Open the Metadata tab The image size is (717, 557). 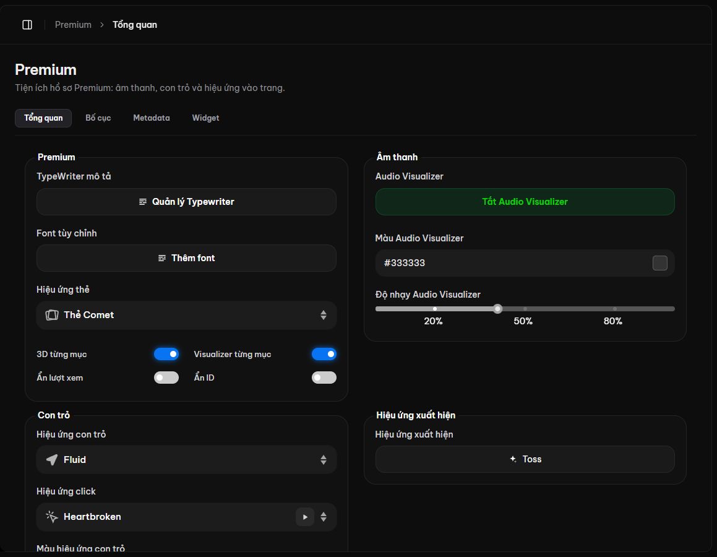point(152,118)
